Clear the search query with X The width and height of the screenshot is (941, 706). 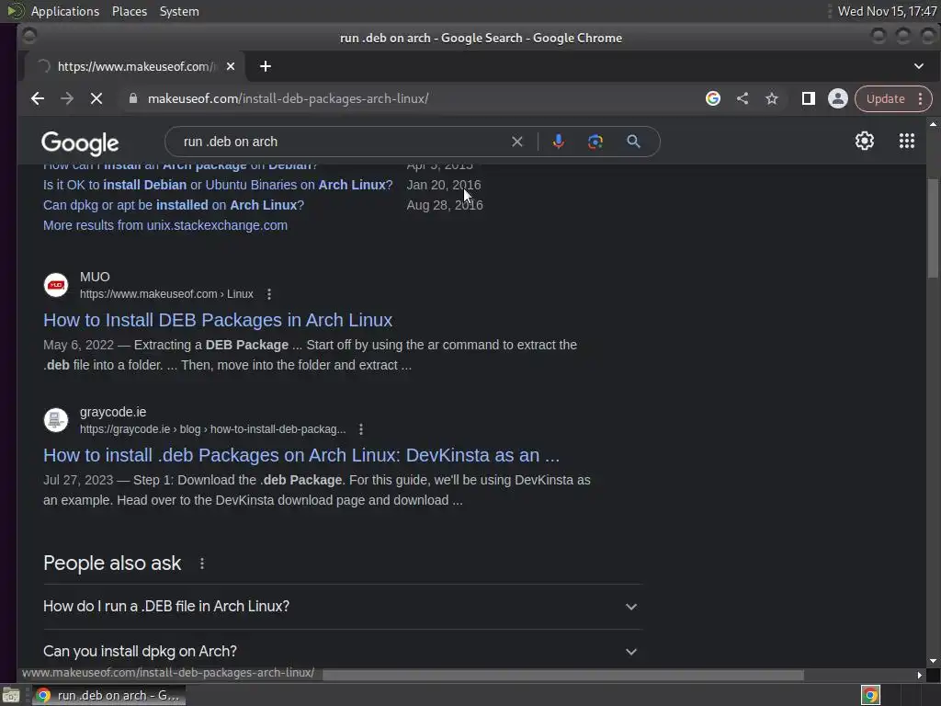click(x=516, y=142)
